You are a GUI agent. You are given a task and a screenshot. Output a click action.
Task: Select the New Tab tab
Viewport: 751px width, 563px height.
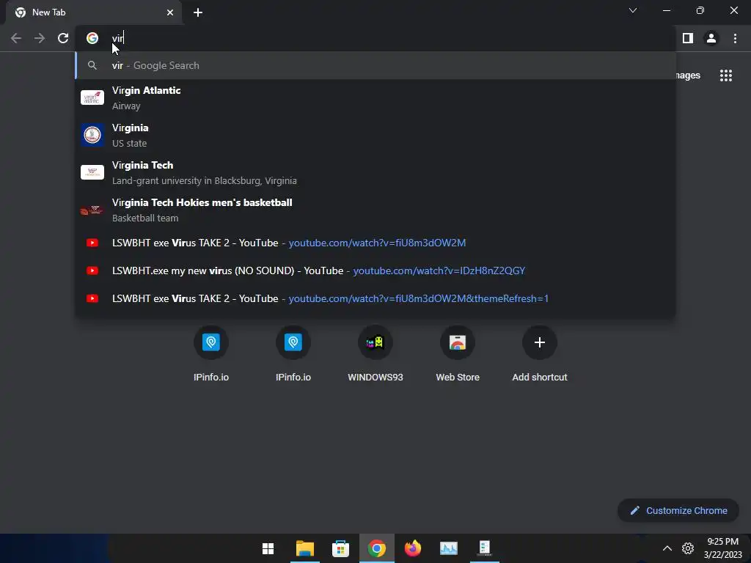coord(93,12)
